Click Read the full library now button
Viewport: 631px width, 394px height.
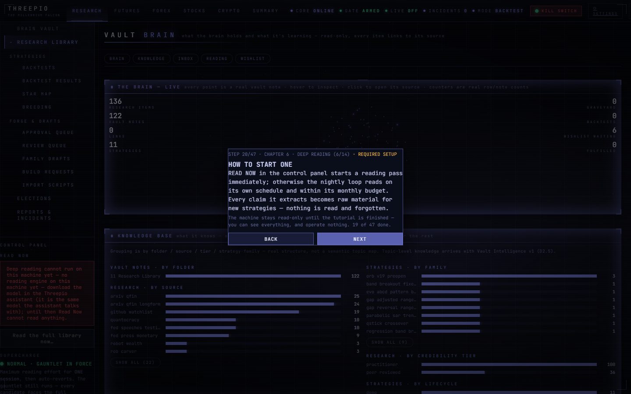(47, 338)
